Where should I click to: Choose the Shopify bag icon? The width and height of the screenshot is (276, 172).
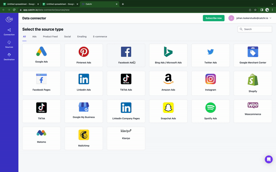[253, 80]
